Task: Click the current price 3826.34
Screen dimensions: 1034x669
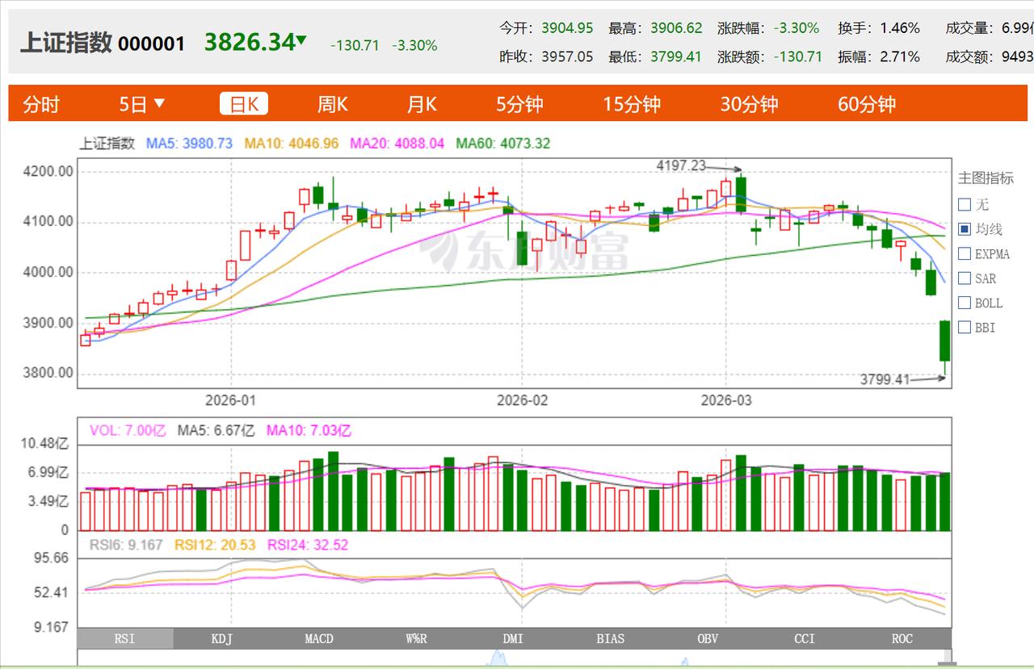Action: pos(250,42)
